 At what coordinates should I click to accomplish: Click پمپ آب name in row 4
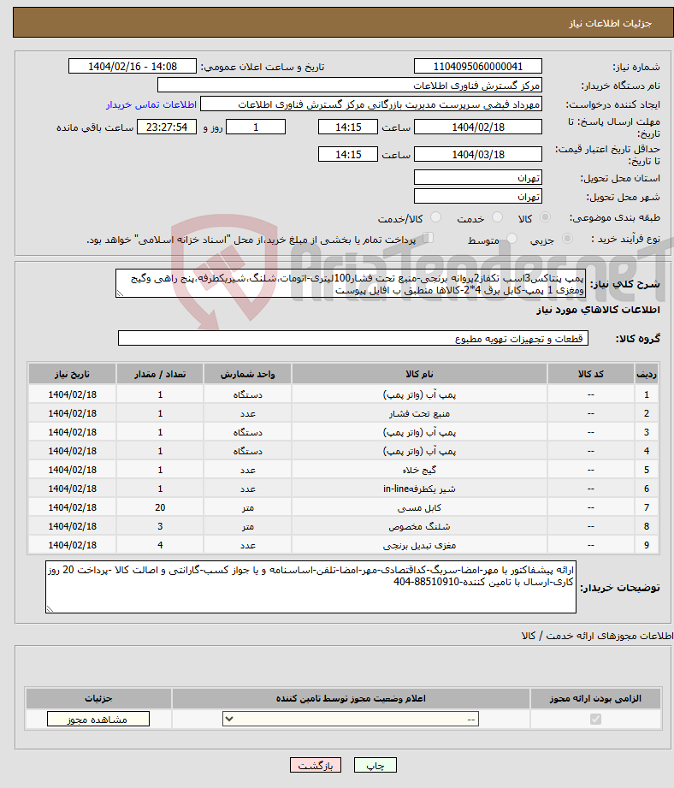[x=419, y=451]
